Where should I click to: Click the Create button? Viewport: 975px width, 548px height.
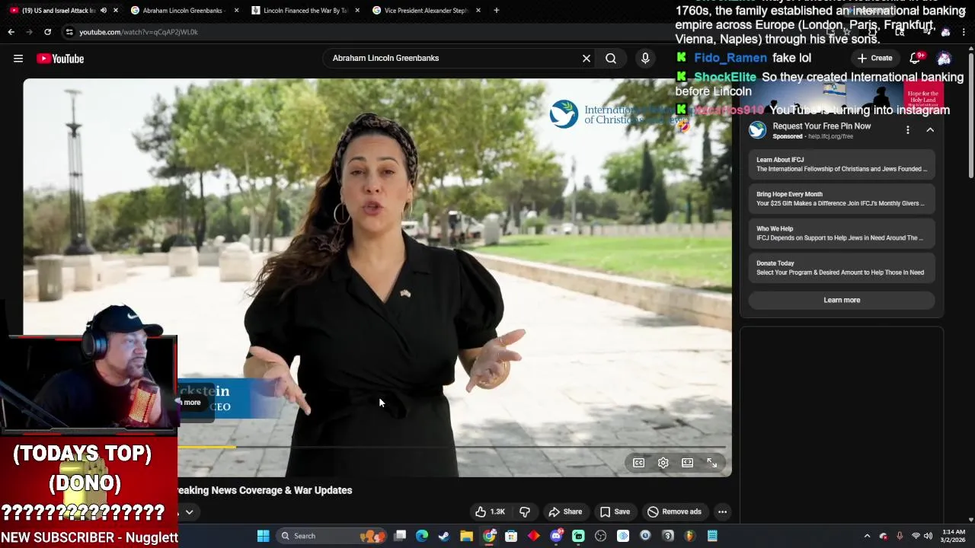coord(874,58)
